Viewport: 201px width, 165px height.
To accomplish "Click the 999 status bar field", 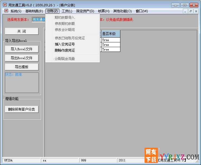I will [x=98, y=160].
